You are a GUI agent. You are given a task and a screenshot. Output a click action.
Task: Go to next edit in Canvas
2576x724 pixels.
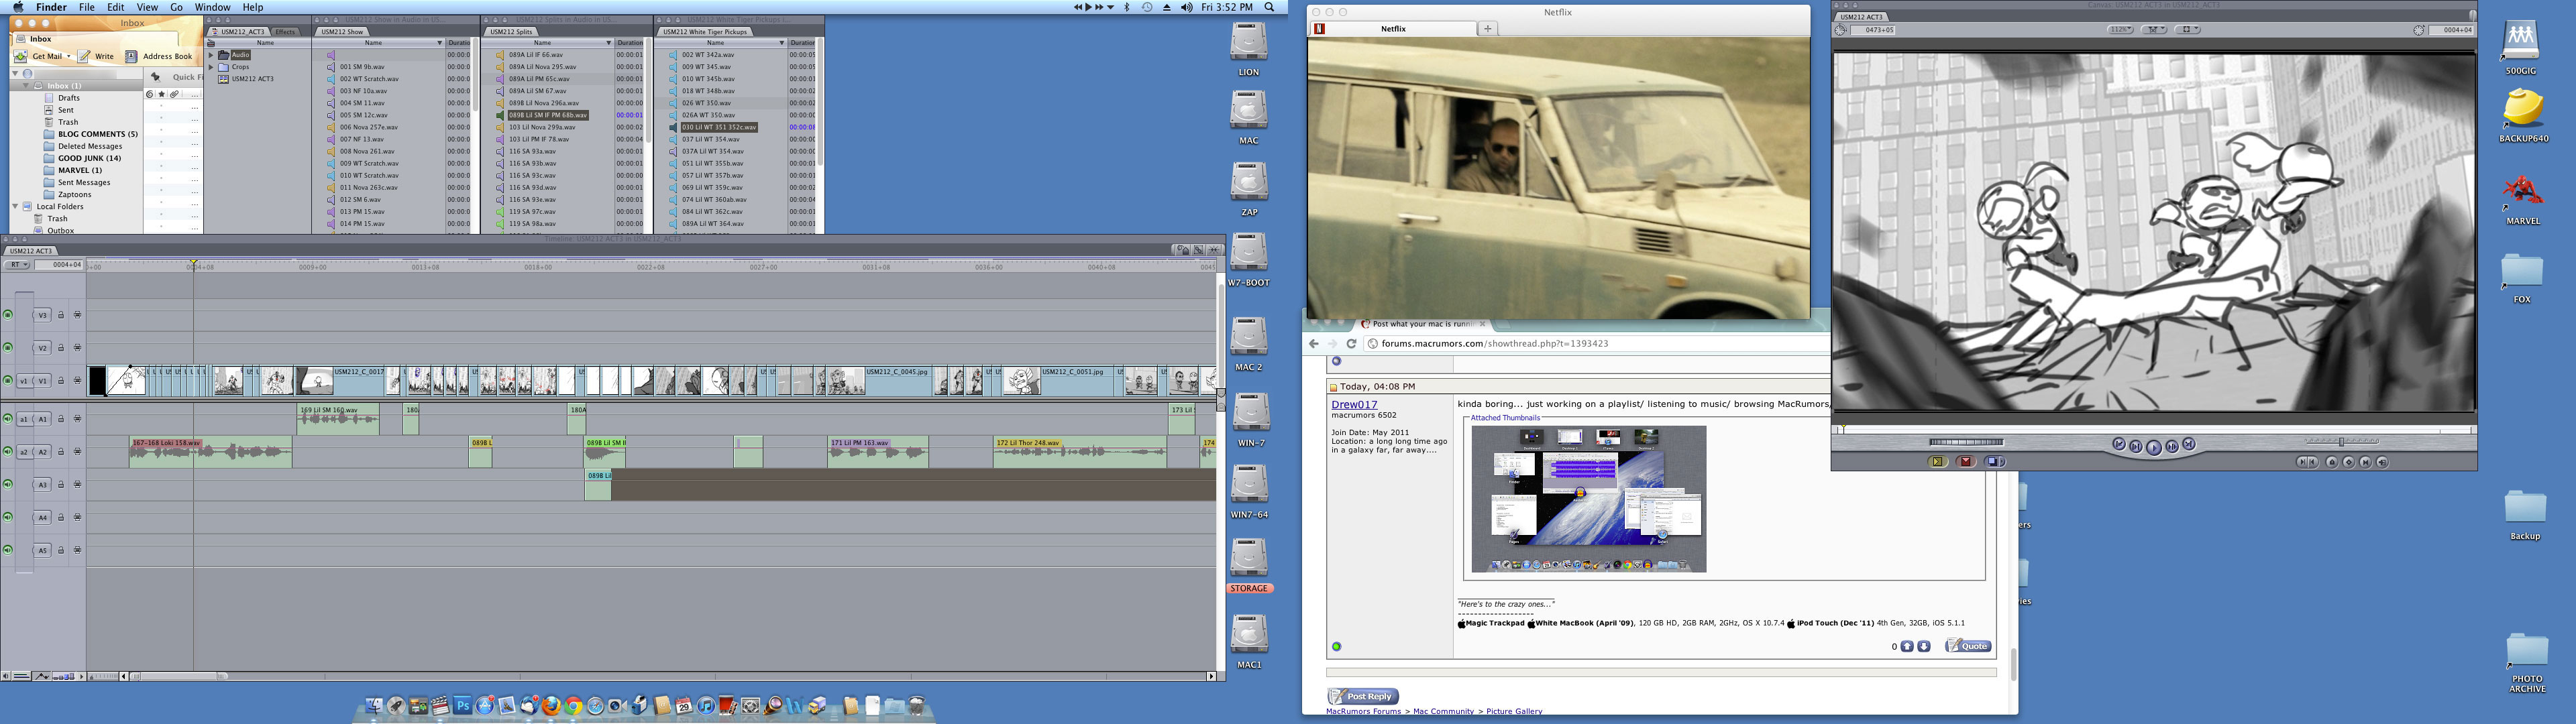2189,444
